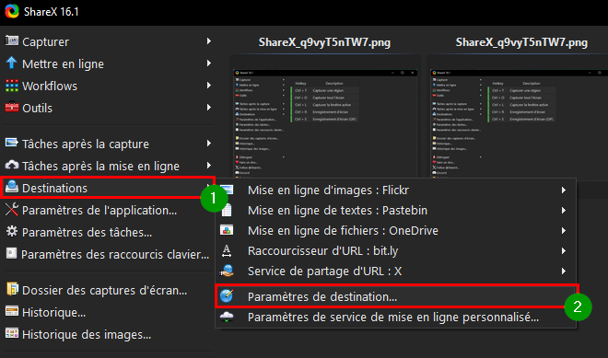Click the Destinations drive icon
The image size is (608, 358).
[x=12, y=187]
